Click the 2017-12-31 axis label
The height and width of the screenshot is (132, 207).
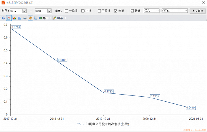pos(10,119)
